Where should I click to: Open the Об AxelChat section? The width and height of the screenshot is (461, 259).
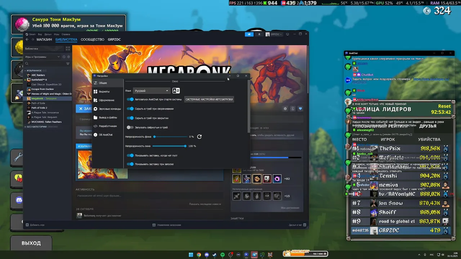(x=108, y=135)
